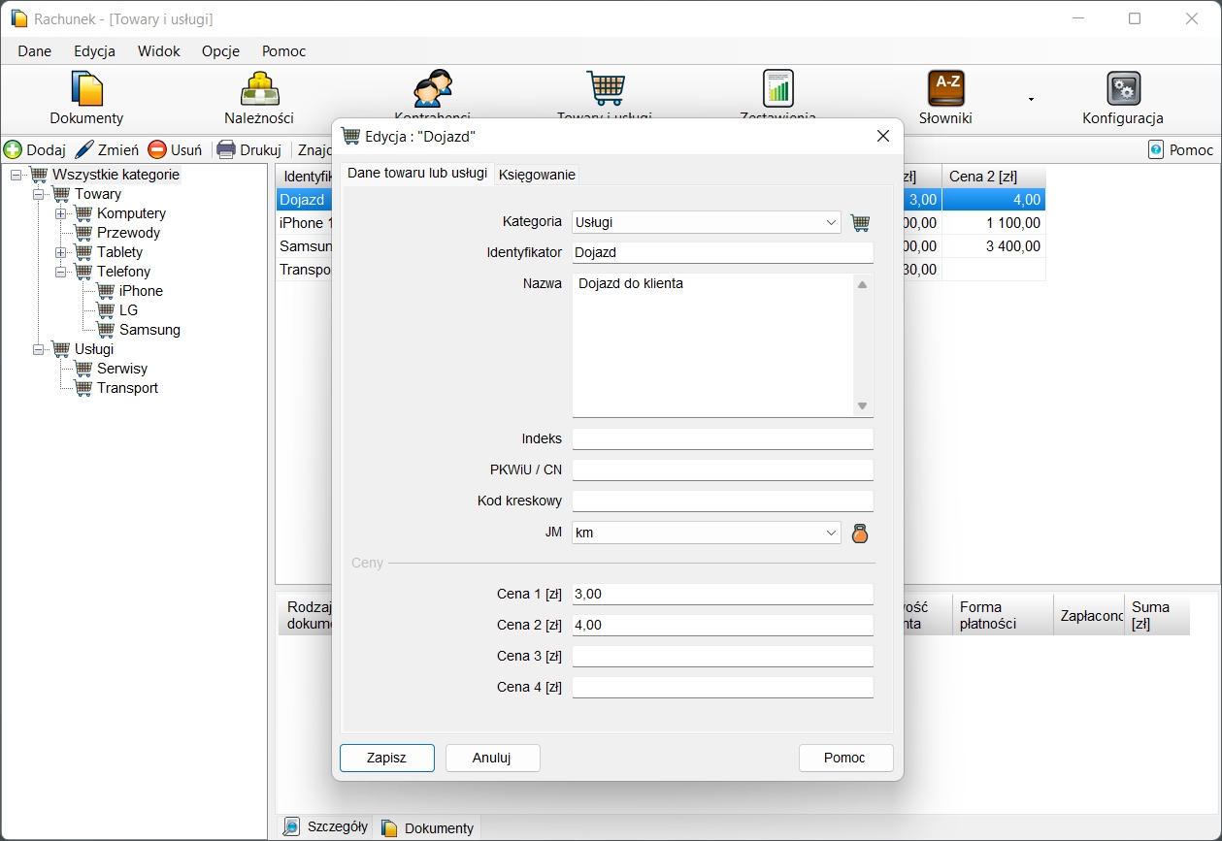Click weight icon beside JM field
1222x841 pixels.
(x=859, y=534)
